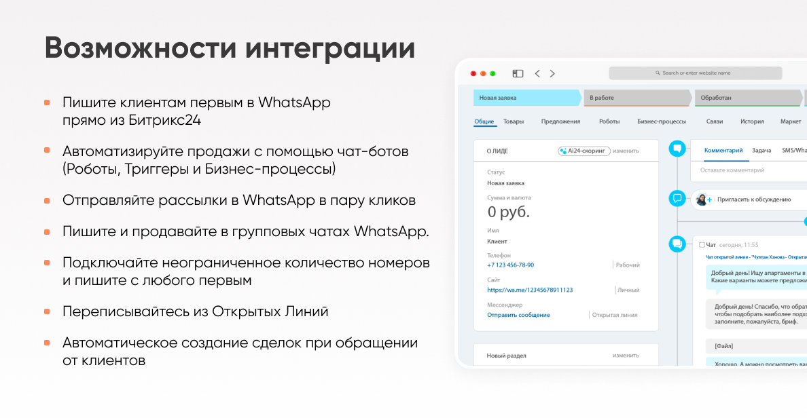Image resolution: width=807 pixels, height=418 pixels.
Task: Click the Новый раздел section title
Action: click(507, 356)
